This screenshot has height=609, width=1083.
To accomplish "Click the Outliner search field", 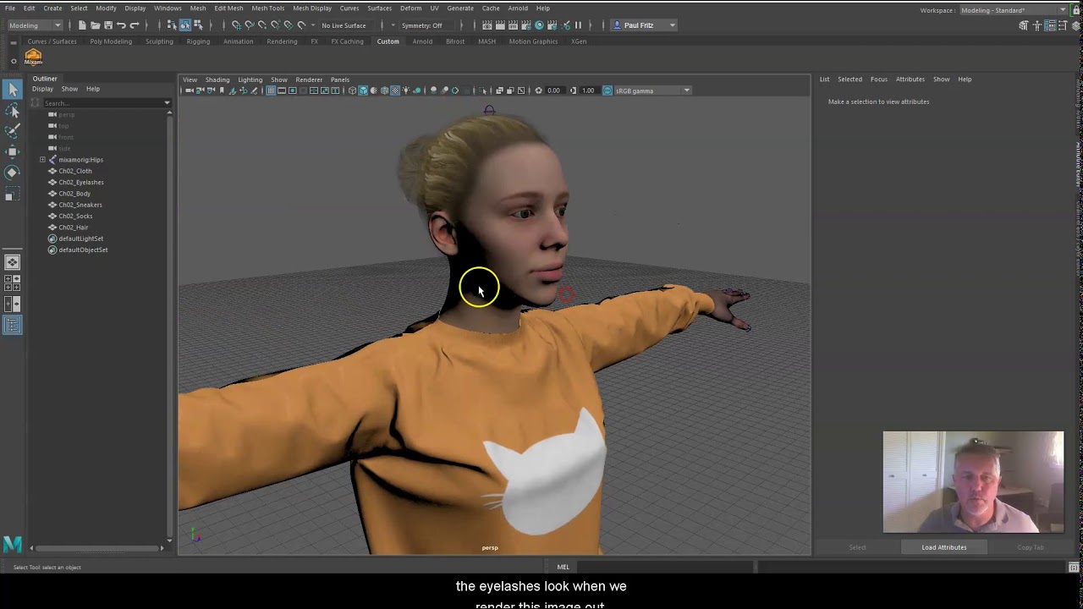I will [103, 103].
